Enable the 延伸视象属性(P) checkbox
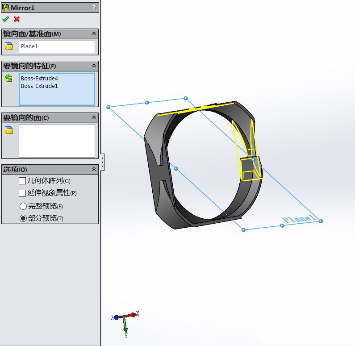Viewport: 355px width, 346px height. (22, 193)
